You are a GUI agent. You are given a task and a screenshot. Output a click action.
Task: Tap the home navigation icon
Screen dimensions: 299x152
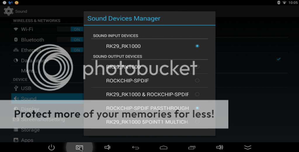pos(164,147)
